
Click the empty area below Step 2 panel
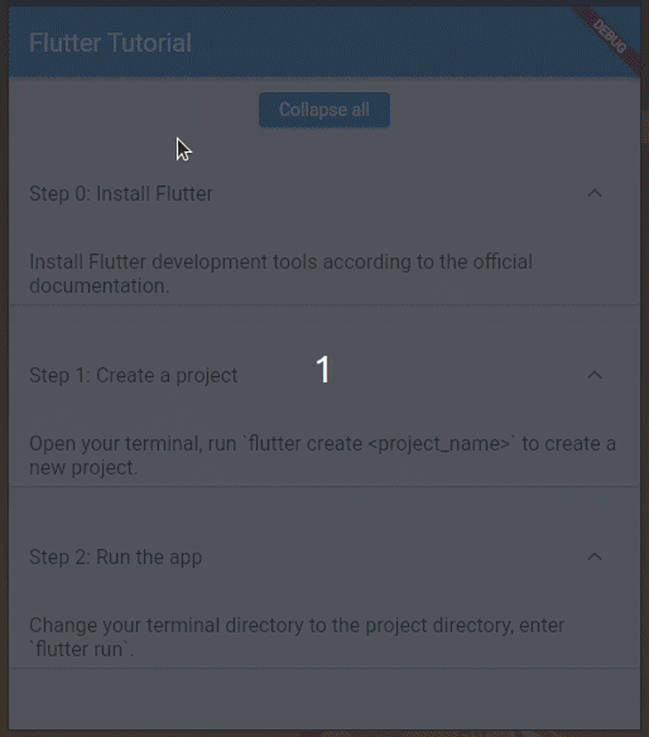324,693
